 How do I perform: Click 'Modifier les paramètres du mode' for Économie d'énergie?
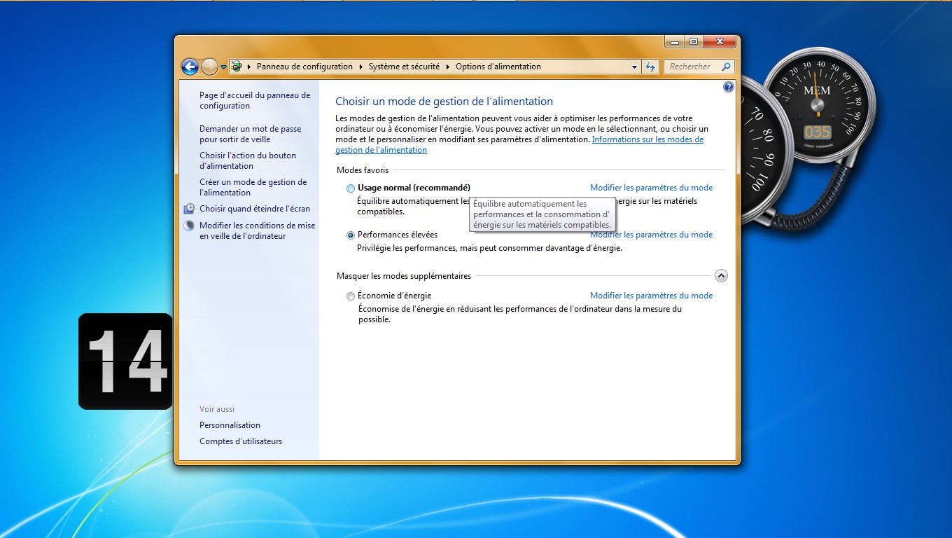coord(651,296)
